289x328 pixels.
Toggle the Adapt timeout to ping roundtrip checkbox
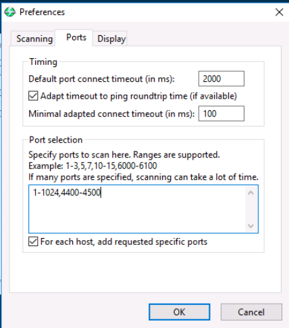point(33,96)
